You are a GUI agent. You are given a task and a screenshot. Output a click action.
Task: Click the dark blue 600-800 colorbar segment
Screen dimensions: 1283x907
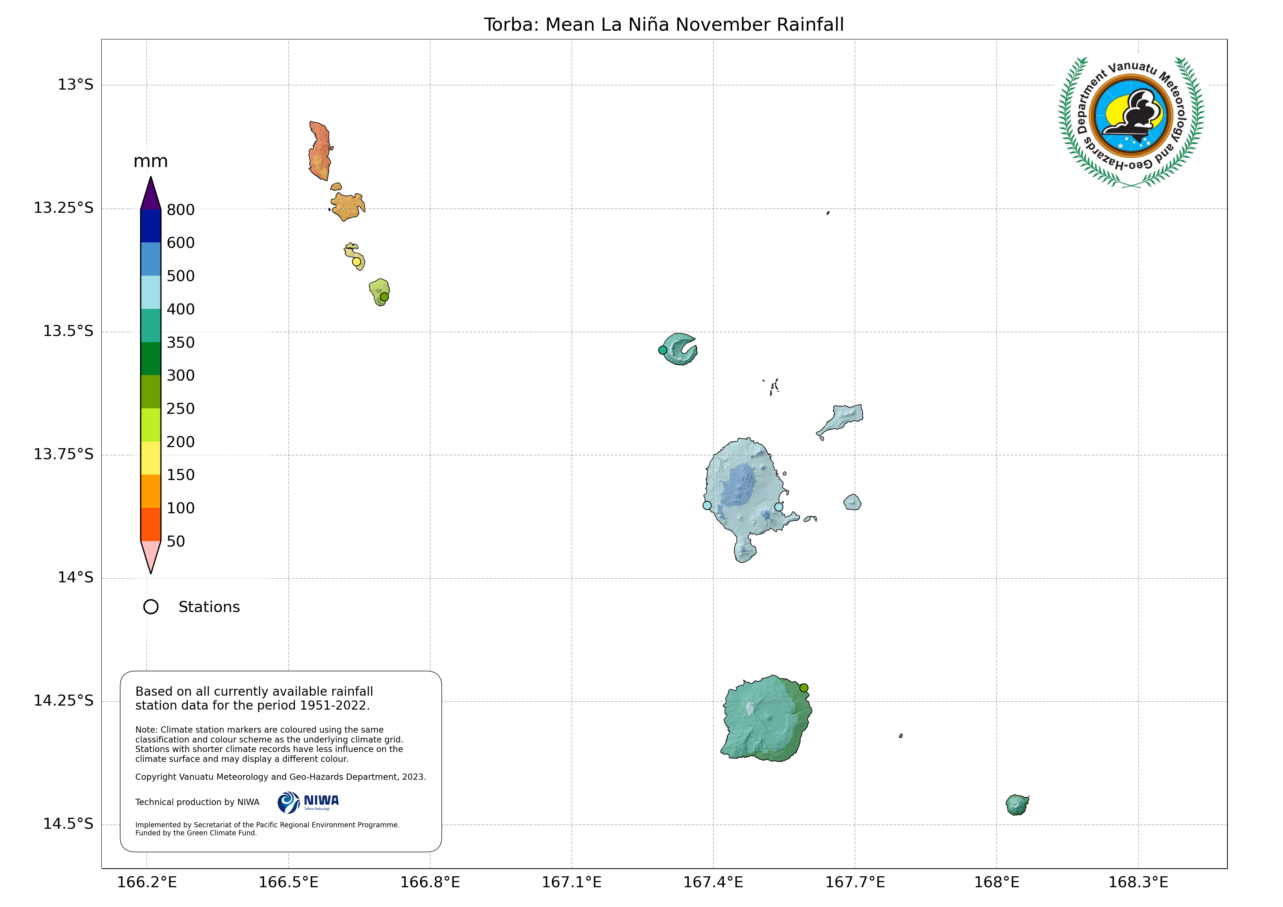tap(151, 226)
